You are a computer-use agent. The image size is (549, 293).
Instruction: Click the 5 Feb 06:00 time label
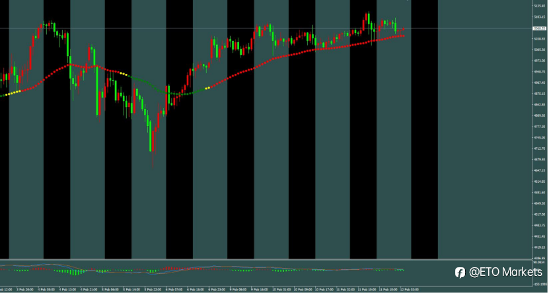pos(110,290)
